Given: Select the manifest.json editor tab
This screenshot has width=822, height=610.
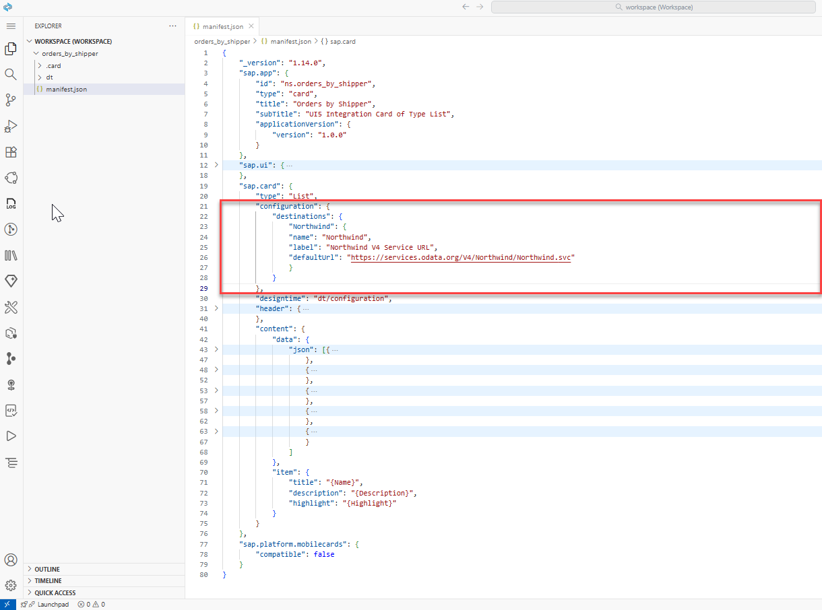Looking at the screenshot, I should [x=222, y=26].
